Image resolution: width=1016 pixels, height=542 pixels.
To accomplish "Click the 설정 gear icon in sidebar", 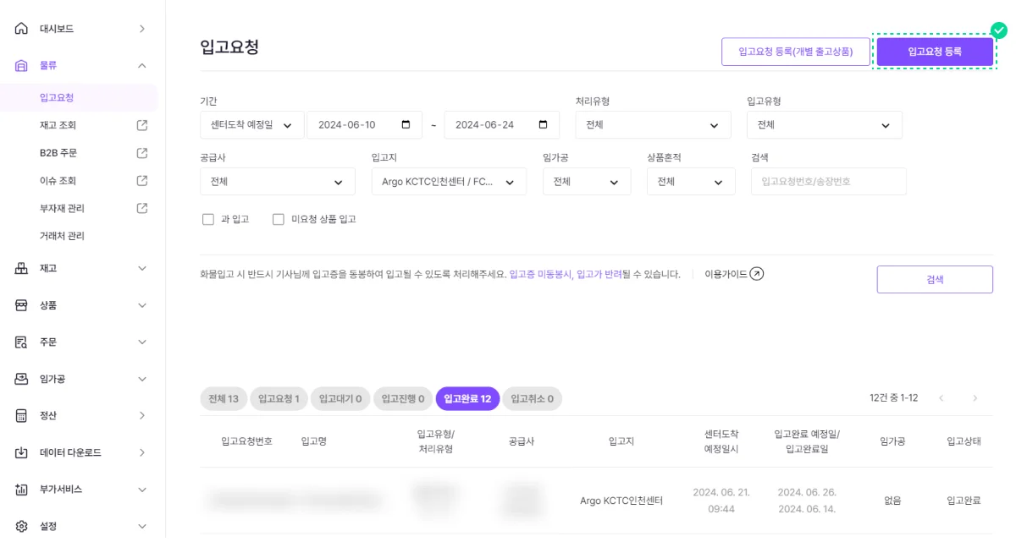I will pyautogui.click(x=22, y=526).
